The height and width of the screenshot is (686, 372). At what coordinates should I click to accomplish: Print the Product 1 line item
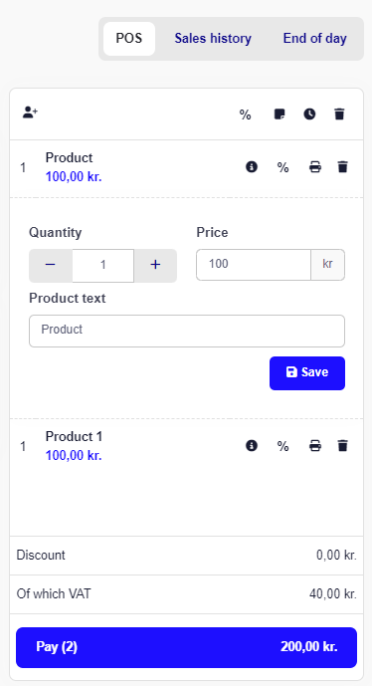(x=315, y=445)
